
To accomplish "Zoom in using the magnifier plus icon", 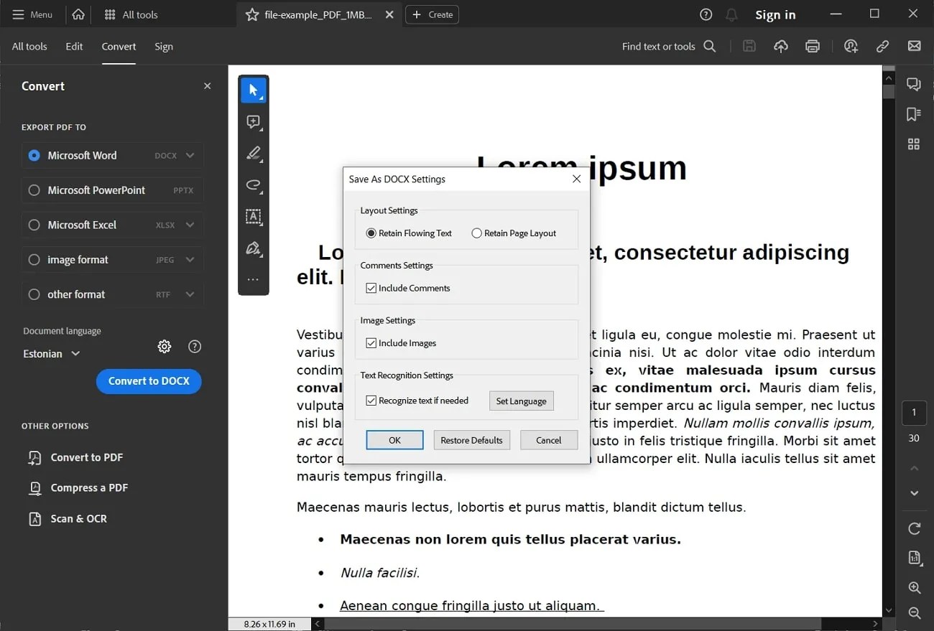I will 914,587.
